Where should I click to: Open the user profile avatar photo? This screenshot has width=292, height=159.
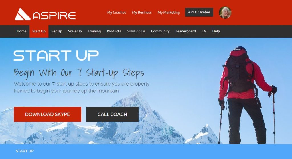225,13
